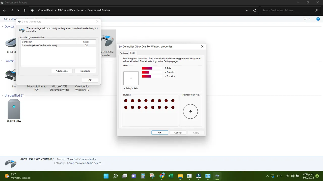
Task: Open Excel from the taskbar
Action: click(171, 176)
